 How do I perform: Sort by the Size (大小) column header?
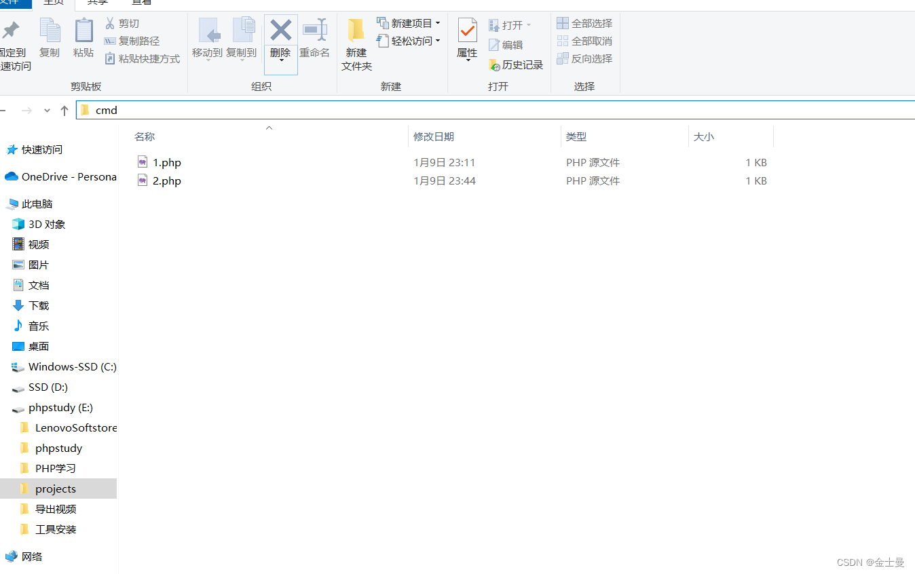[x=704, y=137]
